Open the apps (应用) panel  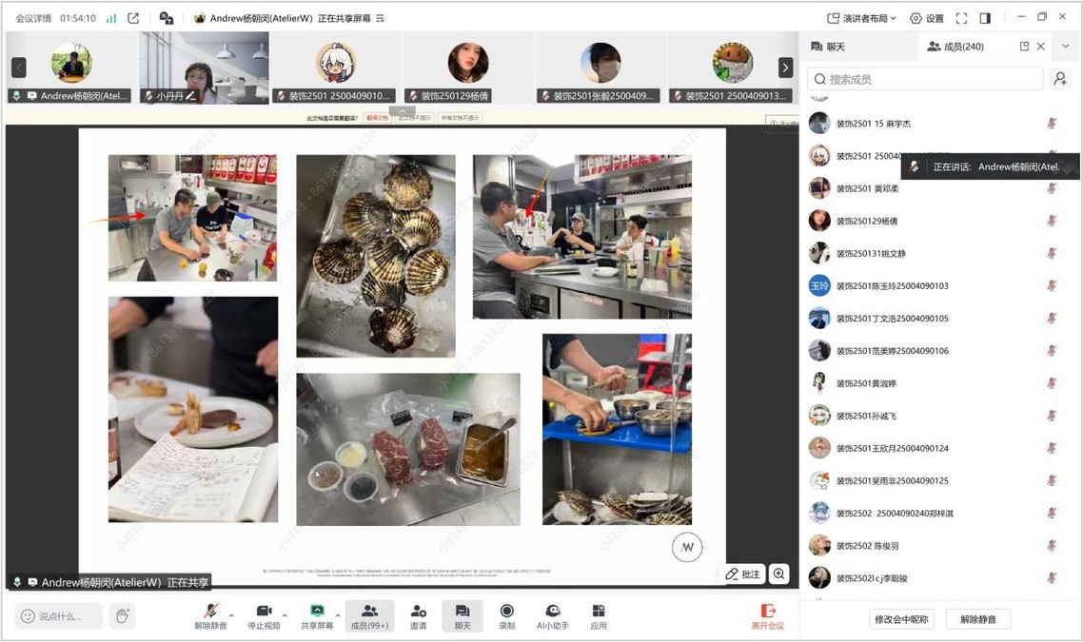[x=598, y=615]
